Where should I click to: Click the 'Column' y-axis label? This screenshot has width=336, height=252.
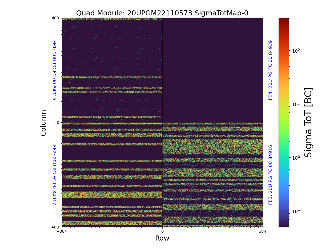click(x=43, y=123)
